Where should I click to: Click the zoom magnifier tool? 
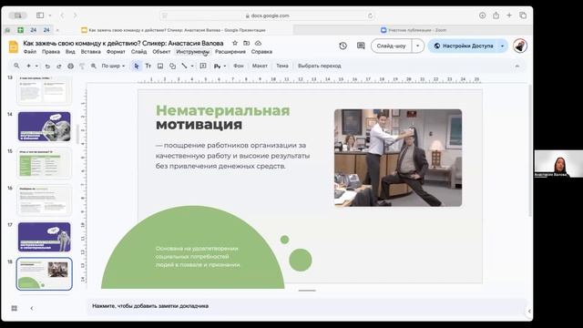coord(94,66)
